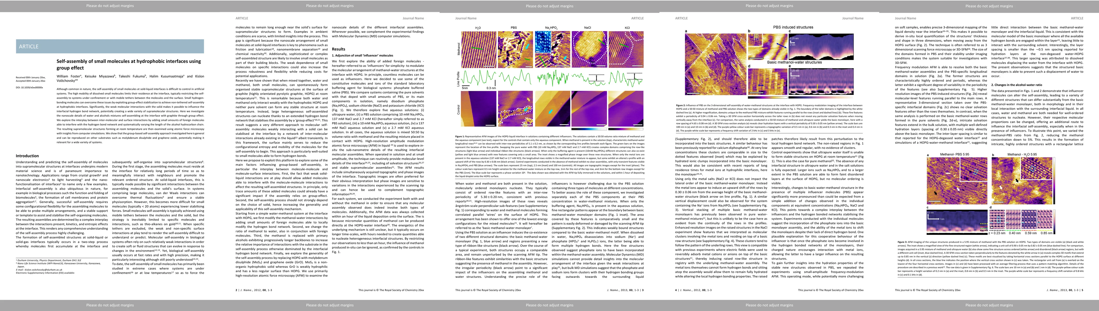
Task: Click panel a of Figure 2
Action: point(715,64)
